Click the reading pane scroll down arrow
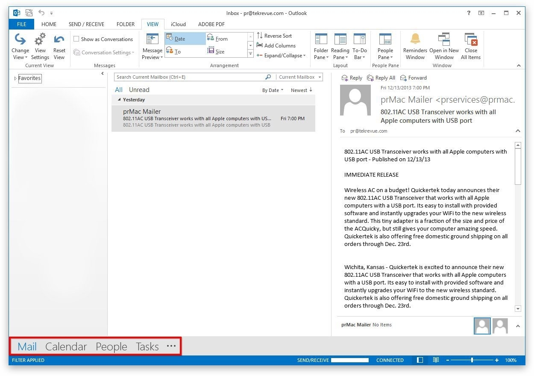 (518, 309)
